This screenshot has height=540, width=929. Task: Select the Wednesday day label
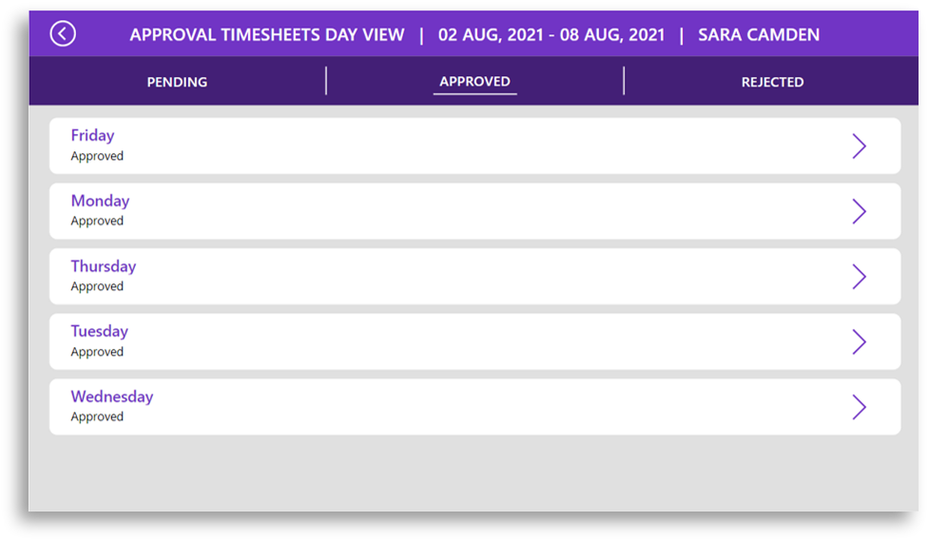[112, 396]
